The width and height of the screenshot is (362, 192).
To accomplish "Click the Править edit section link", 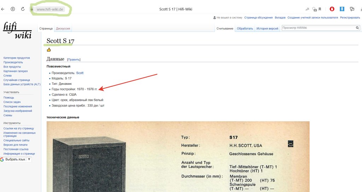I will click(x=74, y=60).
